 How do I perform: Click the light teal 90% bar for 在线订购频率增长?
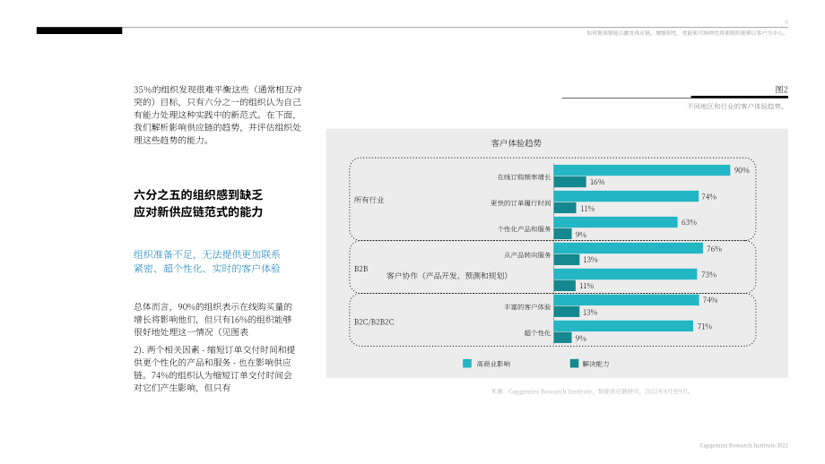pyautogui.click(x=642, y=170)
